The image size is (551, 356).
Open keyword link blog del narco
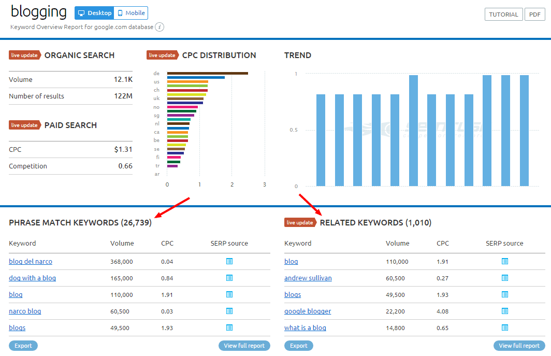pyautogui.click(x=31, y=261)
